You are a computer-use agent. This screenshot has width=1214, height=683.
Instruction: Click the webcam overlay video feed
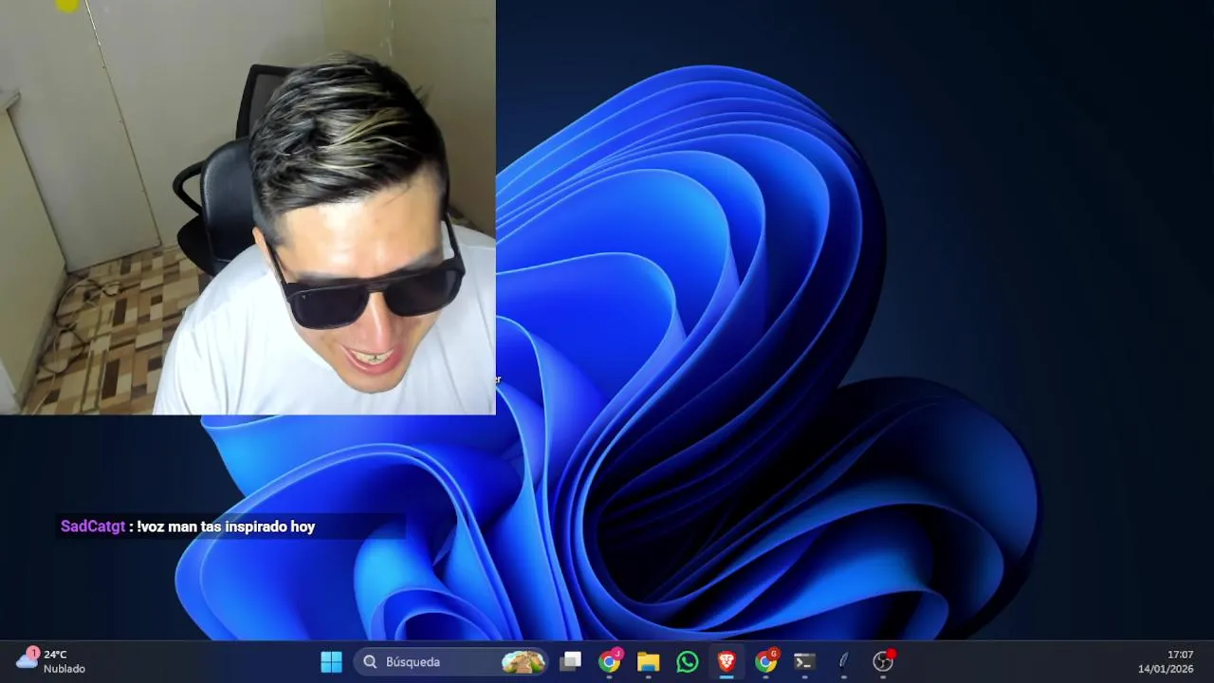(248, 207)
